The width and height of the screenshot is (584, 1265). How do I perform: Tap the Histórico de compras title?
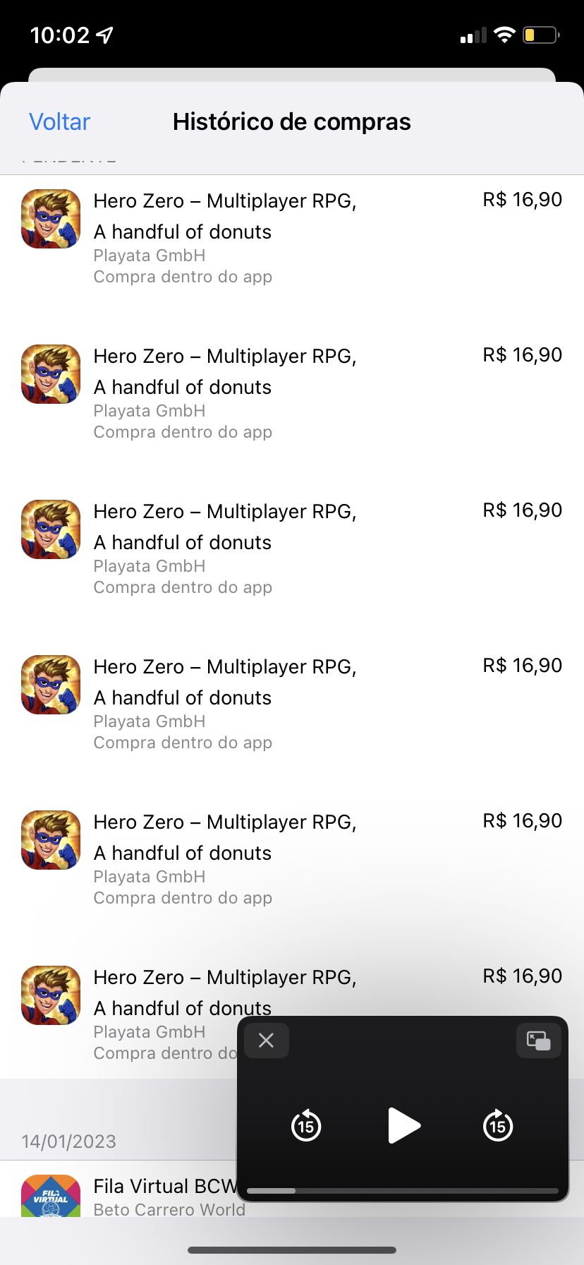click(x=291, y=122)
